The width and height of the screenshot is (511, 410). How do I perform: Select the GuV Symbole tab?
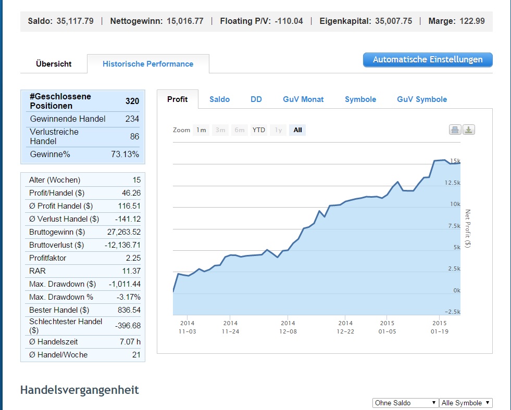coord(421,99)
